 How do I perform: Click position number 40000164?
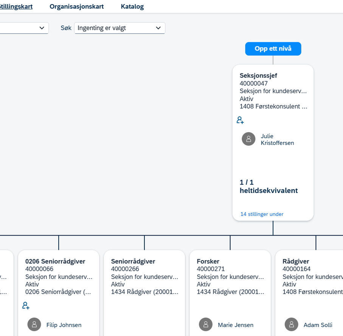tap(296, 269)
